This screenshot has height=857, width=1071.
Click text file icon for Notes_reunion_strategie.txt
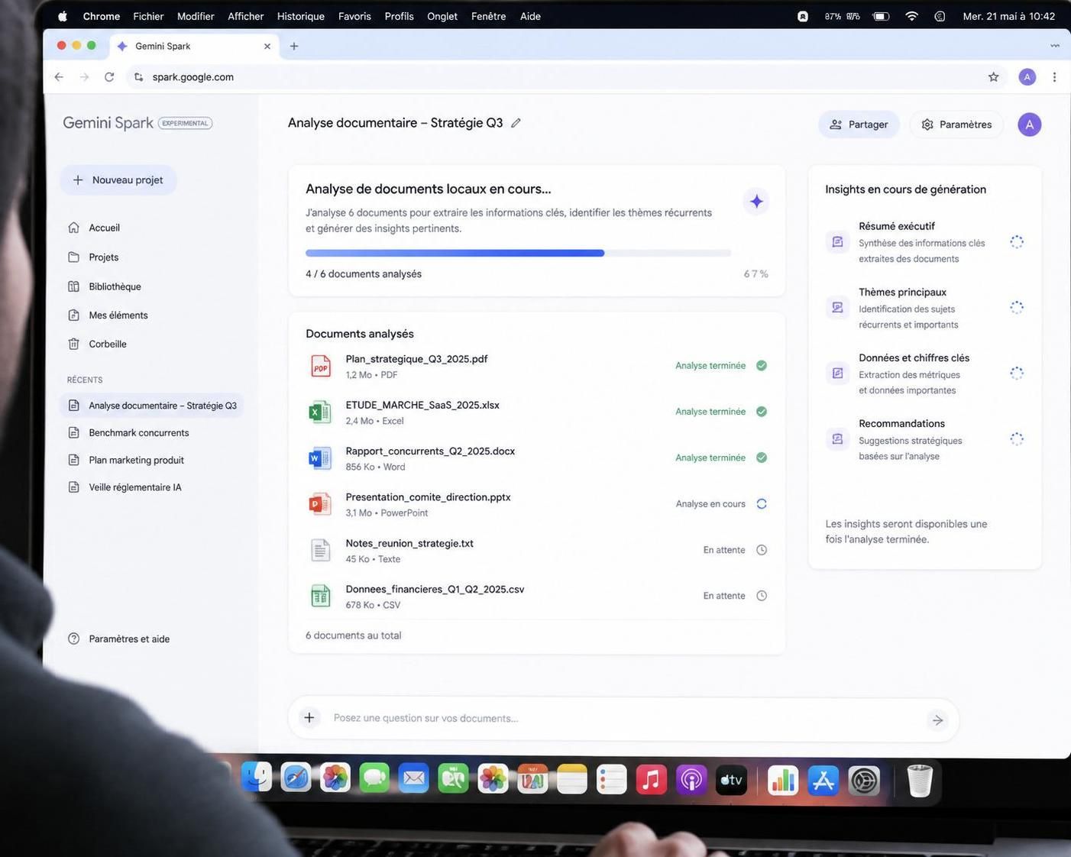(321, 551)
